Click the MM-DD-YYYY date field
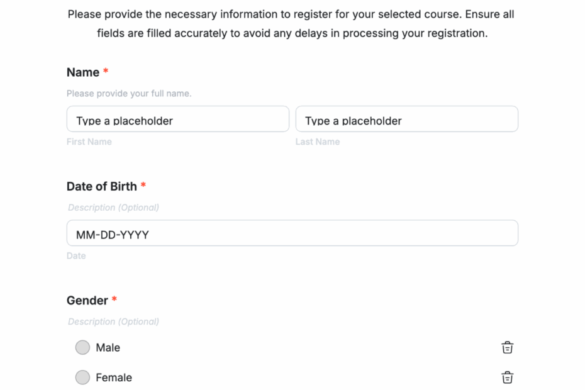The height and width of the screenshot is (390, 585). pyautogui.click(x=292, y=233)
